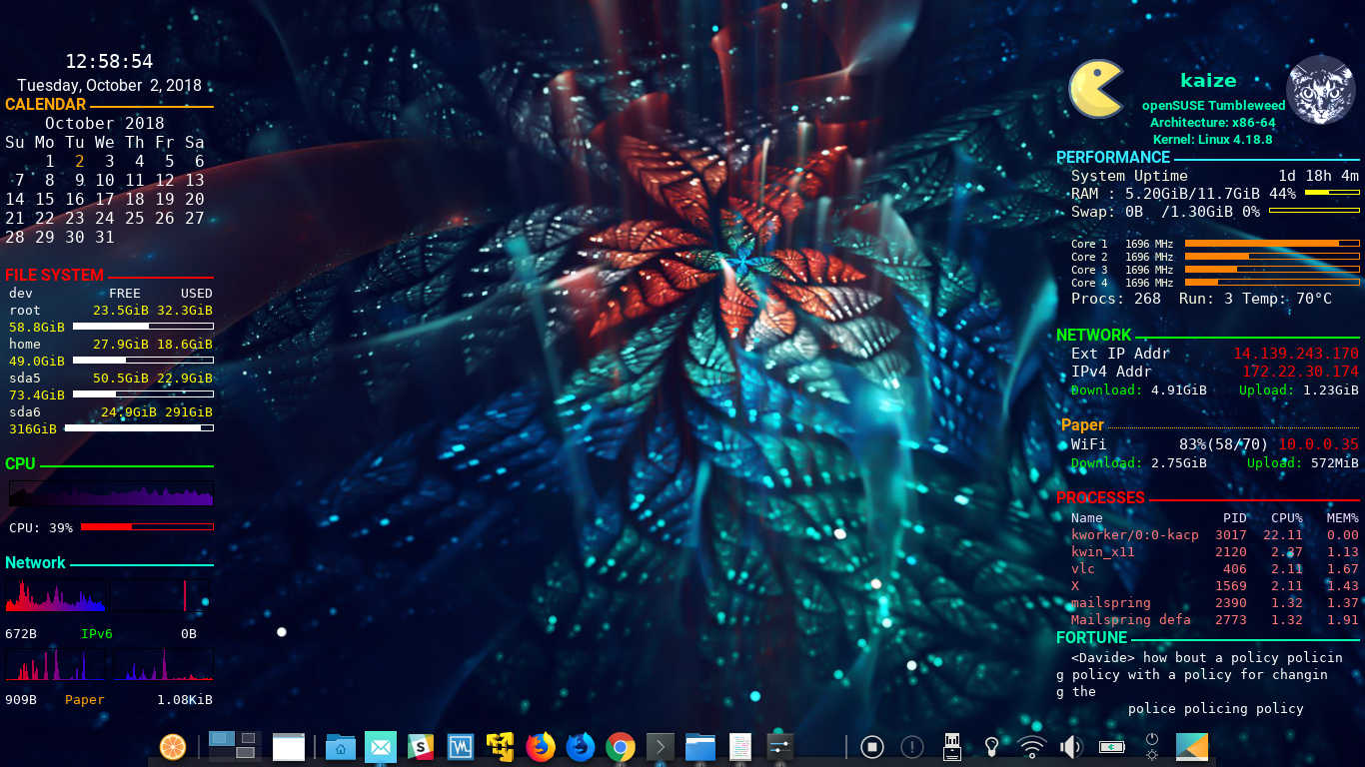
Task: Open the orange application launcher menu
Action: point(173,746)
